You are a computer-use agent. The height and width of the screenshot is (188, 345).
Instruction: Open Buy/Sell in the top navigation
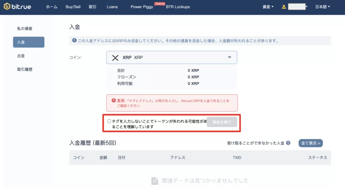point(73,7)
